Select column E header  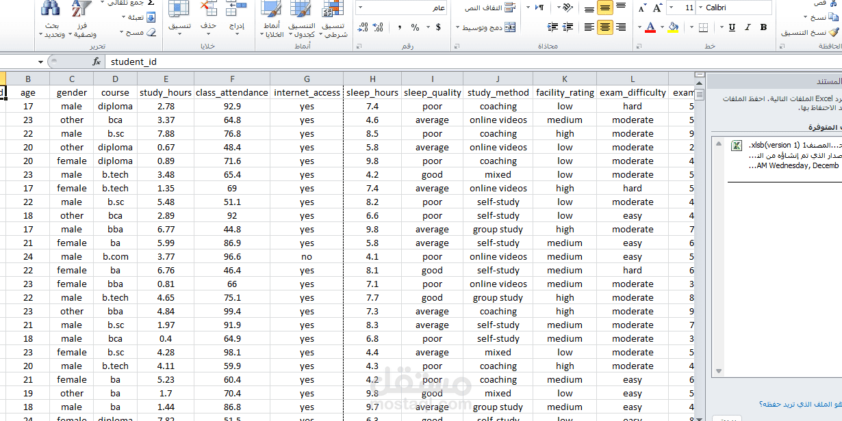(165, 79)
